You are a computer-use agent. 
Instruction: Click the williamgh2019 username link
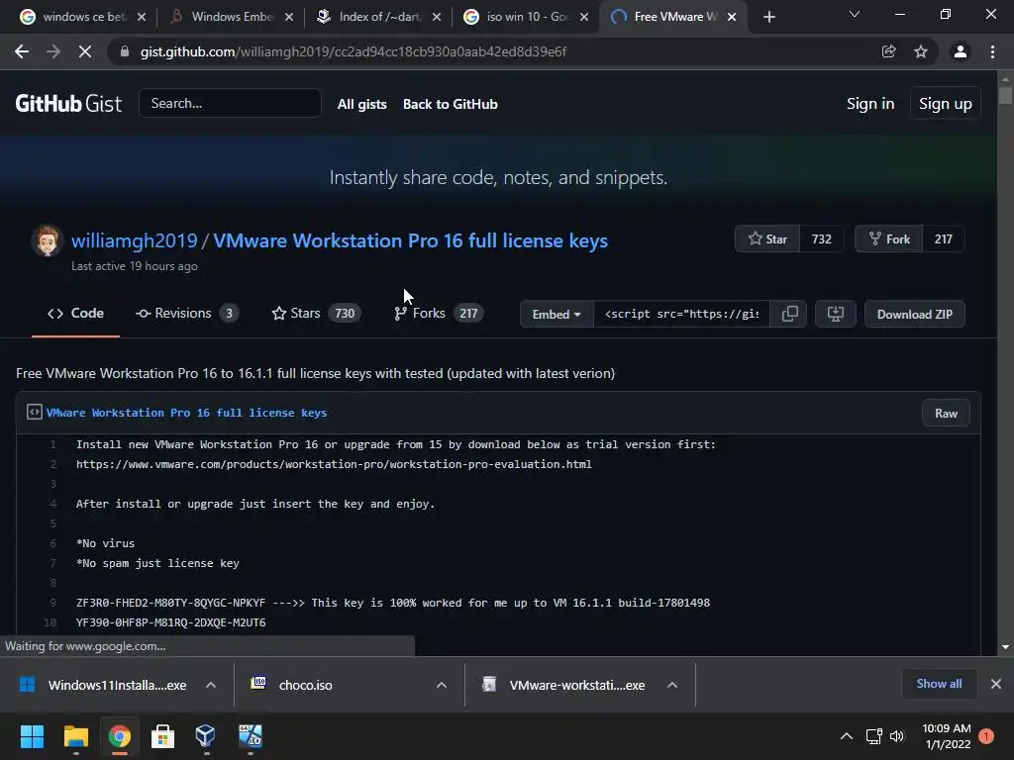click(x=134, y=240)
